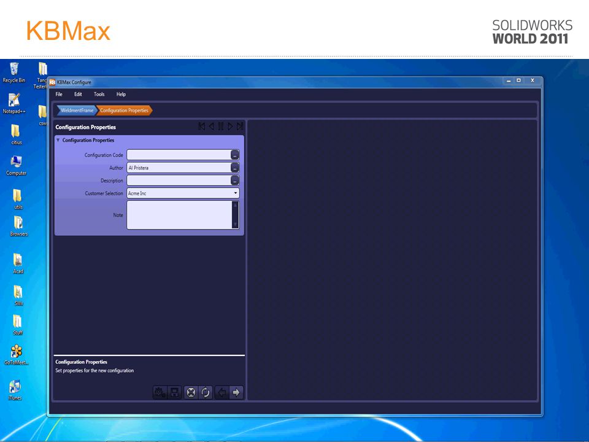Open the iTunes desktop shortcut
589x442 pixels.
pyautogui.click(x=15, y=390)
